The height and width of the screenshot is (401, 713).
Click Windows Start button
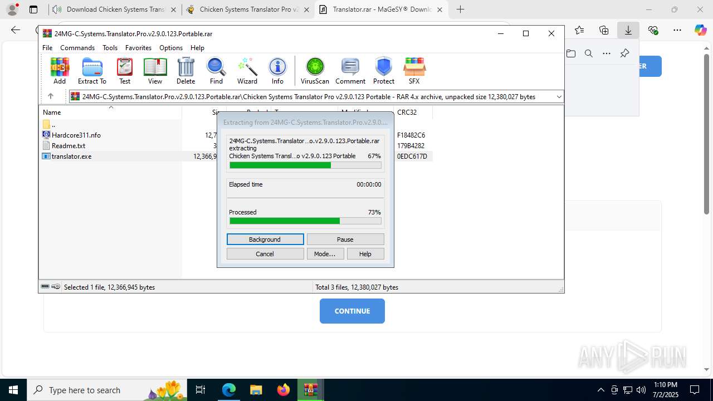click(13, 390)
